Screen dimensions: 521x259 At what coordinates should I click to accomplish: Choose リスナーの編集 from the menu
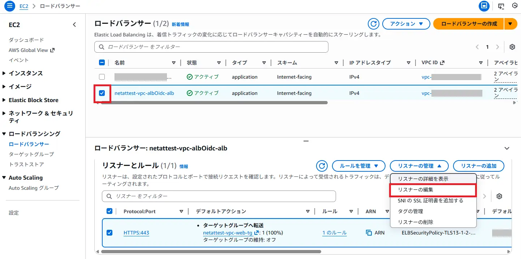coord(415,190)
